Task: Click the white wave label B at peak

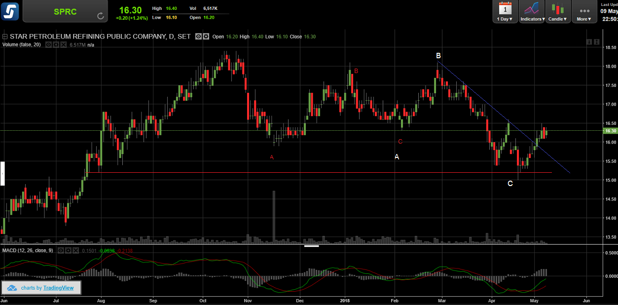Action: 438,55
